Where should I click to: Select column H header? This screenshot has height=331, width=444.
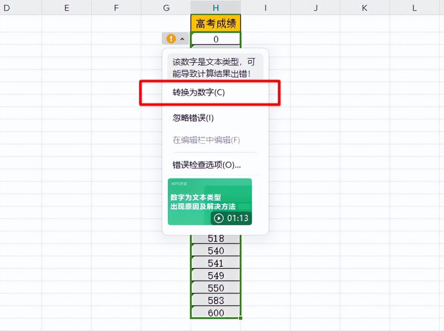(216, 8)
